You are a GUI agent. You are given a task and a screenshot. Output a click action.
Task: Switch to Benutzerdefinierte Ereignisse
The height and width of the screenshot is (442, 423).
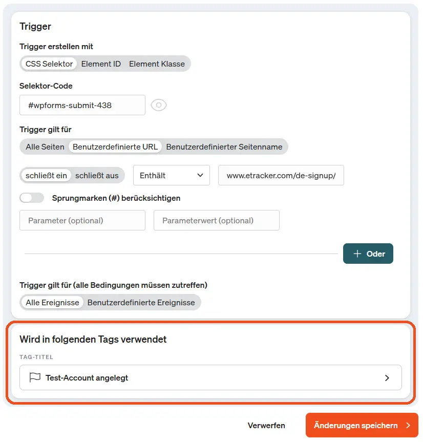pyautogui.click(x=142, y=302)
